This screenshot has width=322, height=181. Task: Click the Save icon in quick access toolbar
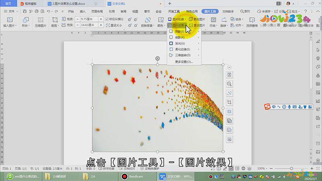25,11
